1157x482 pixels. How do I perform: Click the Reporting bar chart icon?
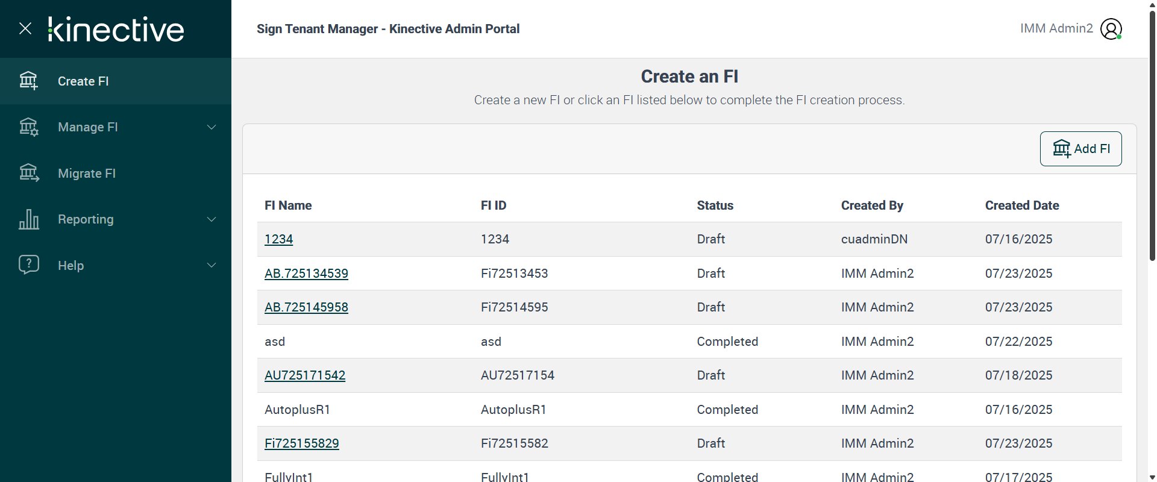pyautogui.click(x=28, y=219)
